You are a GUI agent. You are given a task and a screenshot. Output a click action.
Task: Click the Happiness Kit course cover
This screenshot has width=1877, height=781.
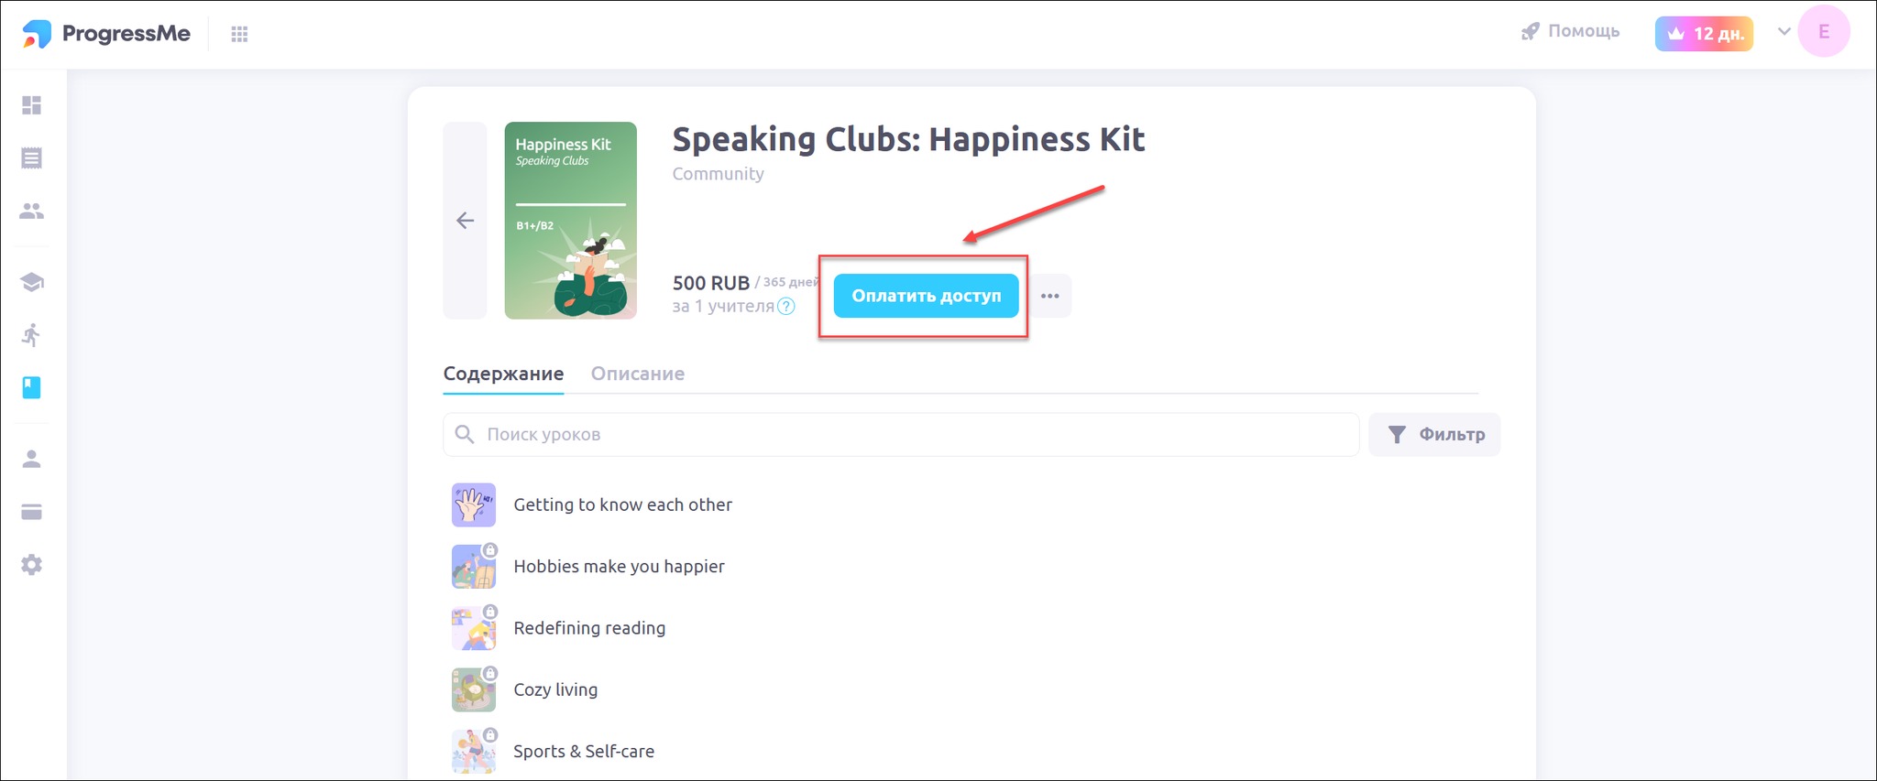coord(571,221)
